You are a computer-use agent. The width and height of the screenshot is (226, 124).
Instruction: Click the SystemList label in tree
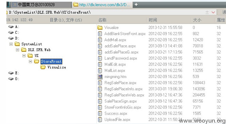coord(32,44)
